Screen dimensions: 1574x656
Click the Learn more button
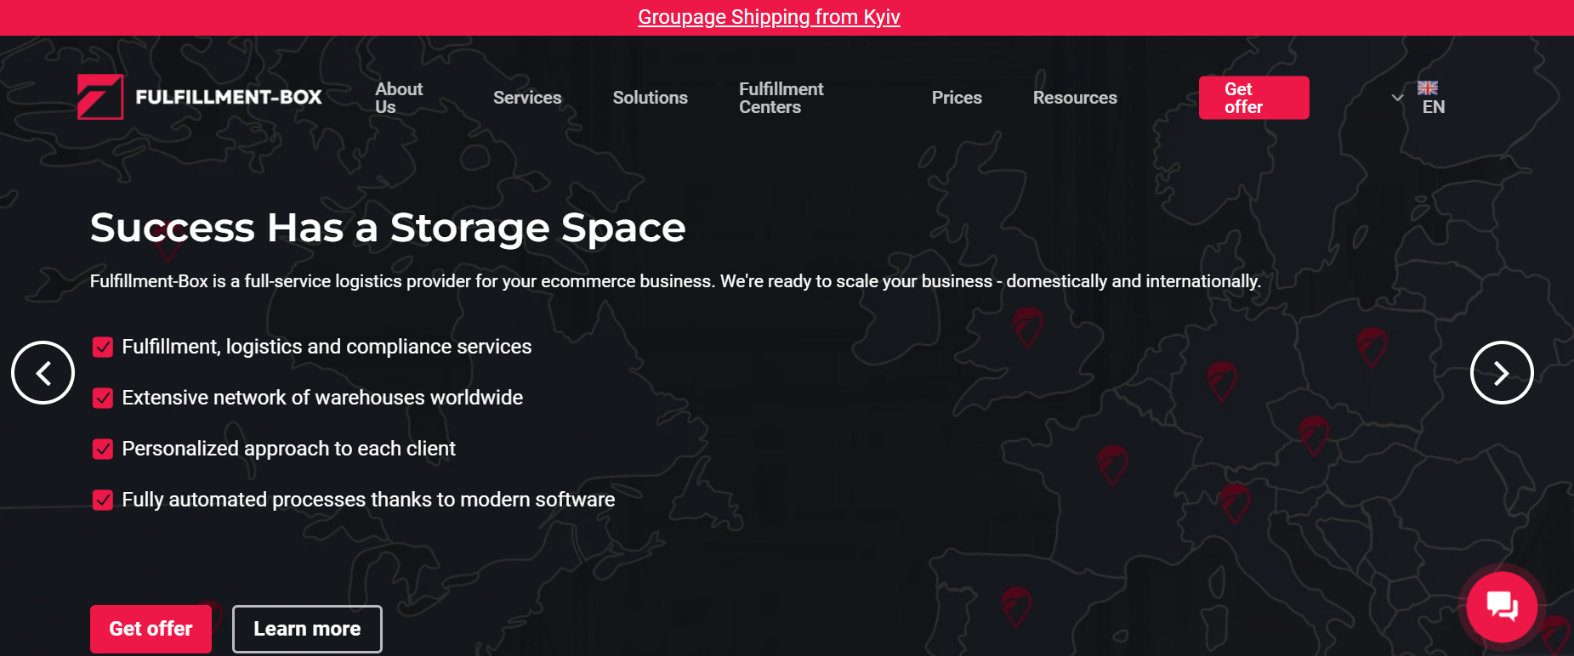click(x=307, y=629)
